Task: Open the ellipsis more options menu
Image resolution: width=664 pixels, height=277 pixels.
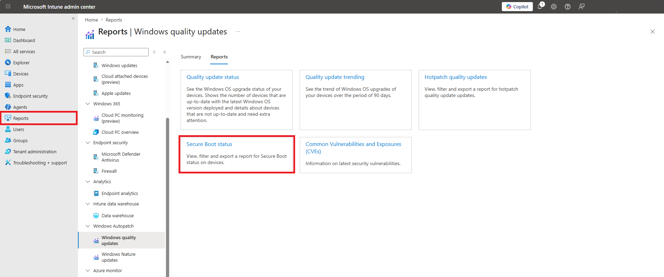Action: point(238,32)
